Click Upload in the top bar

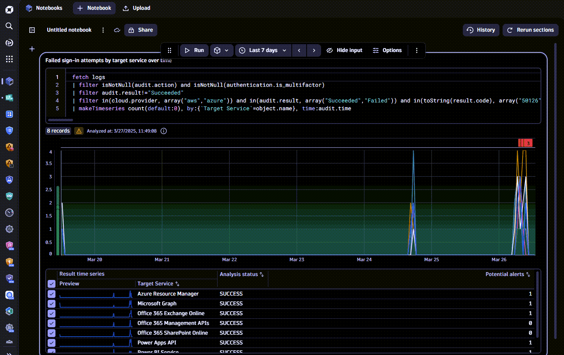(x=136, y=8)
